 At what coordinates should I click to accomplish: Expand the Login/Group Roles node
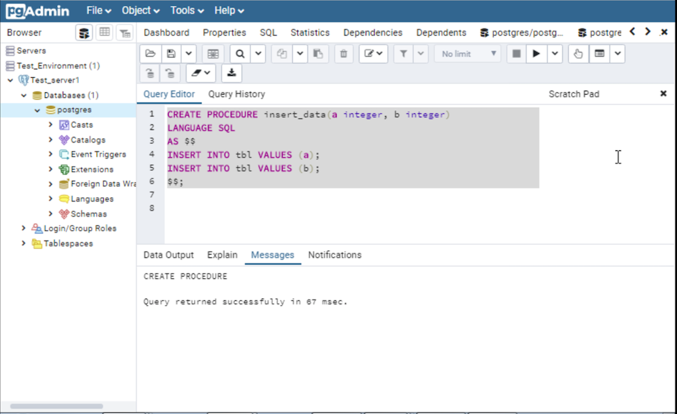tap(24, 229)
